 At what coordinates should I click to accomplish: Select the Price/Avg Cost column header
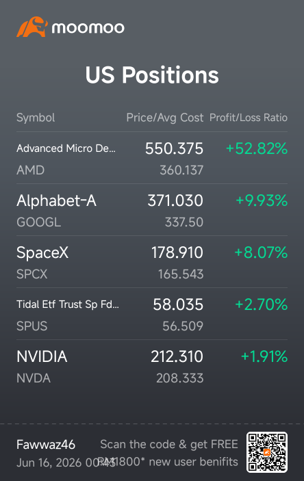coord(165,118)
